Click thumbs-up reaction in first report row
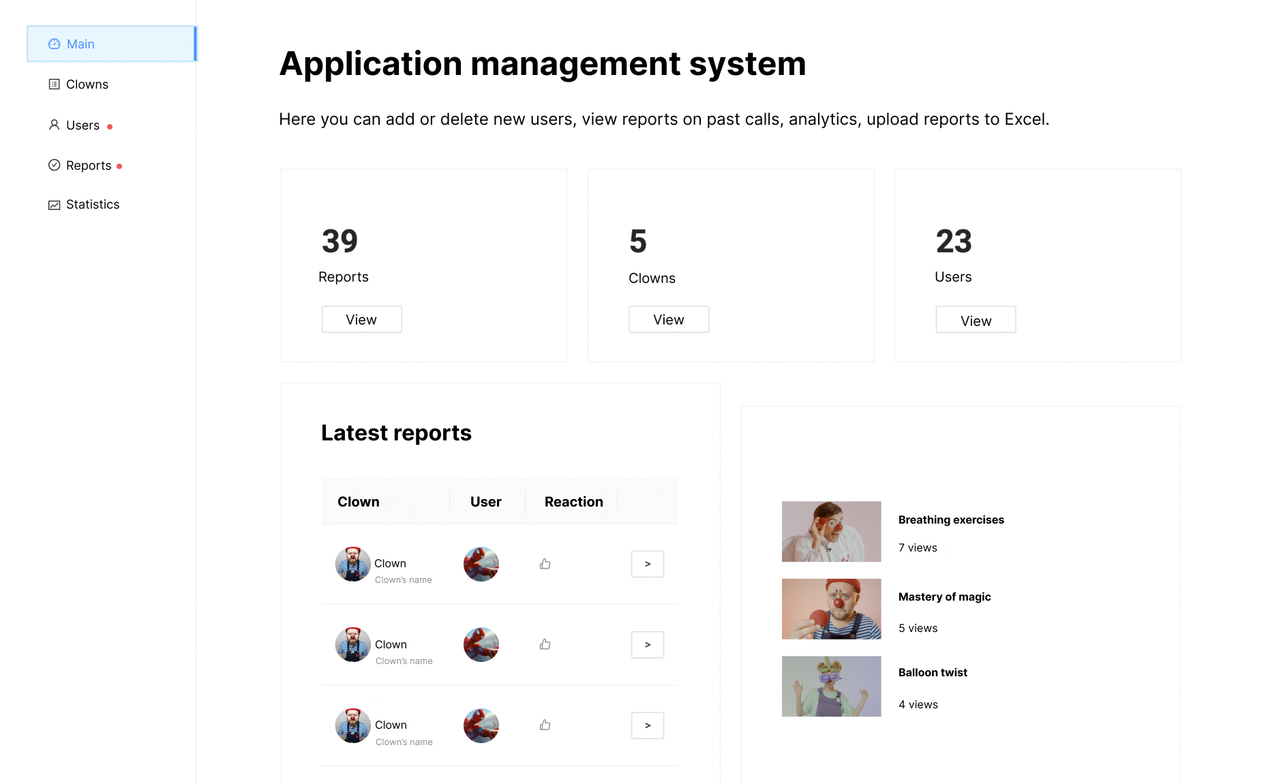Screen dimensions: 1281x784 tap(545, 564)
